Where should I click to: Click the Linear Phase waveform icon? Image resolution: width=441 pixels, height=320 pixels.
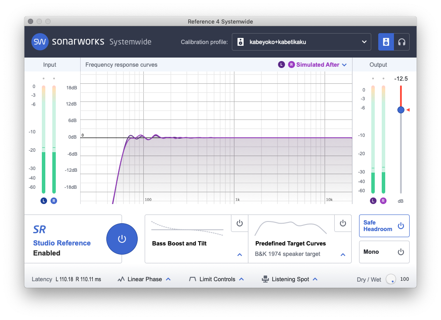pos(121,279)
